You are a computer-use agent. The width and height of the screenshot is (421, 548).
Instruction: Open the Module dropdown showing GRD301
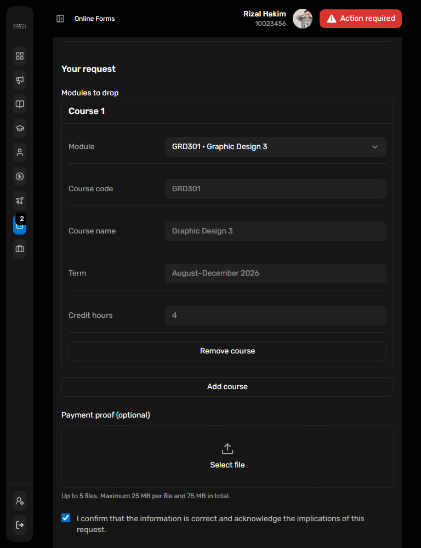pyautogui.click(x=276, y=147)
